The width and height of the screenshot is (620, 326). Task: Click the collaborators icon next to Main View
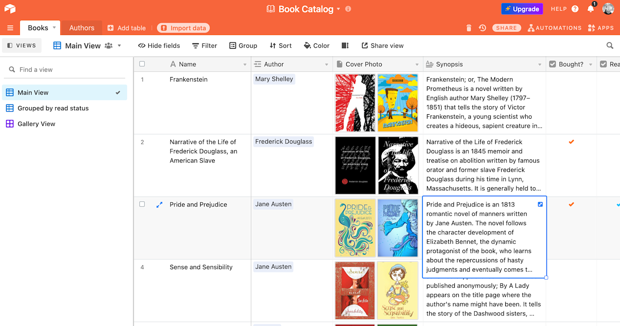click(x=108, y=46)
